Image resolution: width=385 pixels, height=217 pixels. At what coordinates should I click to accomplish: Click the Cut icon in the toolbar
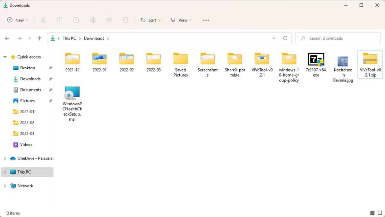[43, 20]
